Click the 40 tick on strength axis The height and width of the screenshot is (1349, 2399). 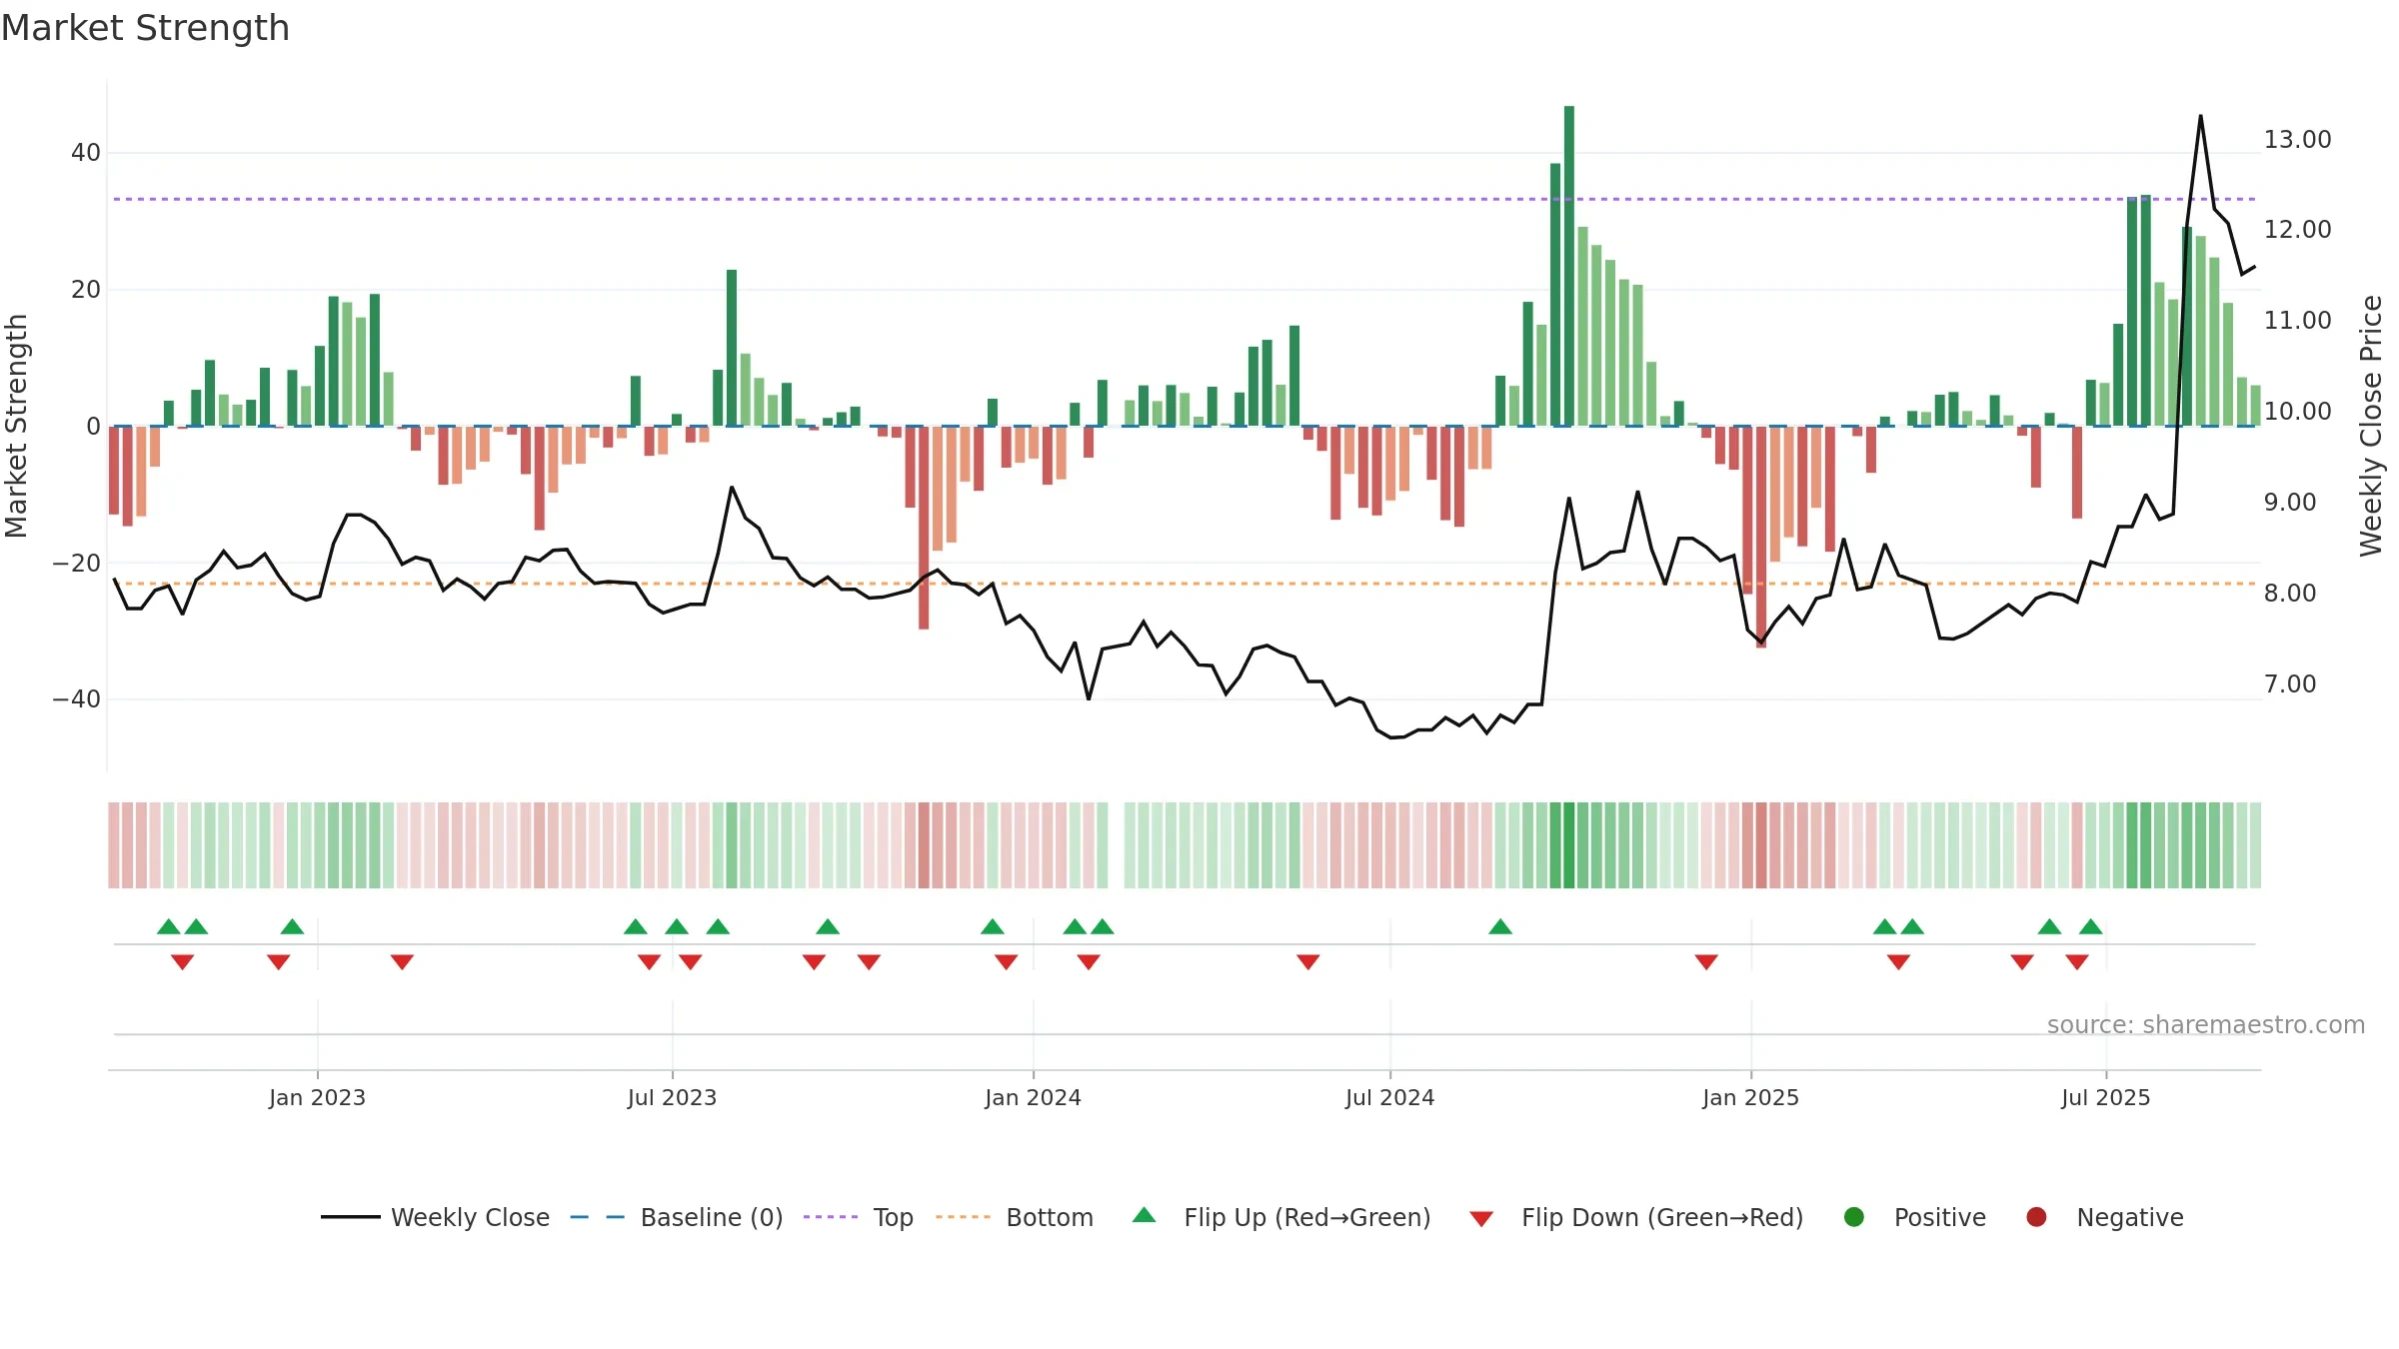[x=86, y=153]
